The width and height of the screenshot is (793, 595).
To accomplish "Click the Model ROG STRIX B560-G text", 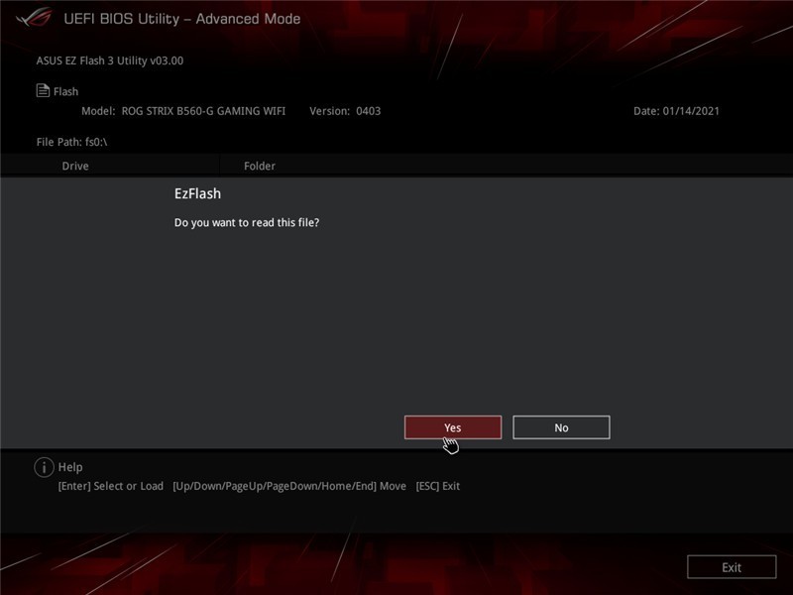I will click(183, 111).
